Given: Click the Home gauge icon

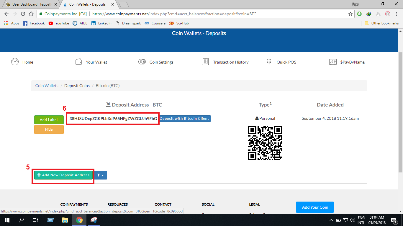Looking at the screenshot, I should 15,62.
